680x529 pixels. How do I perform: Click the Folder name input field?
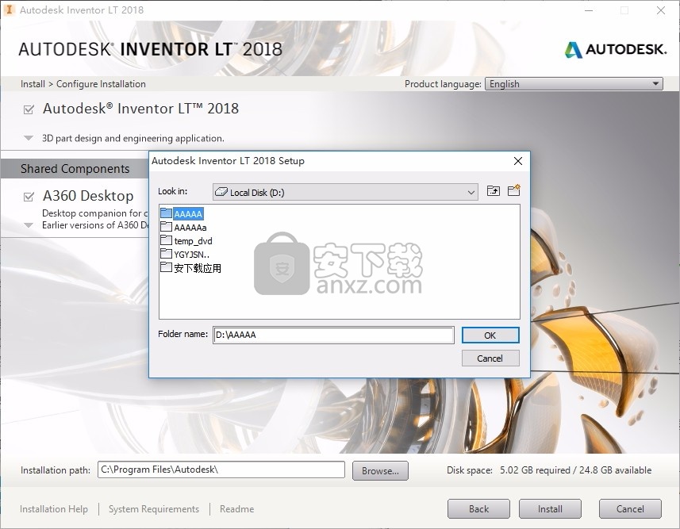[x=333, y=335]
